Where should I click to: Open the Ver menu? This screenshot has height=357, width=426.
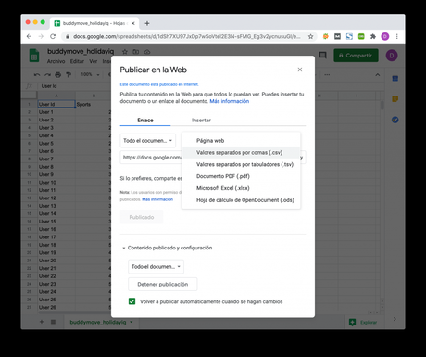pos(94,61)
